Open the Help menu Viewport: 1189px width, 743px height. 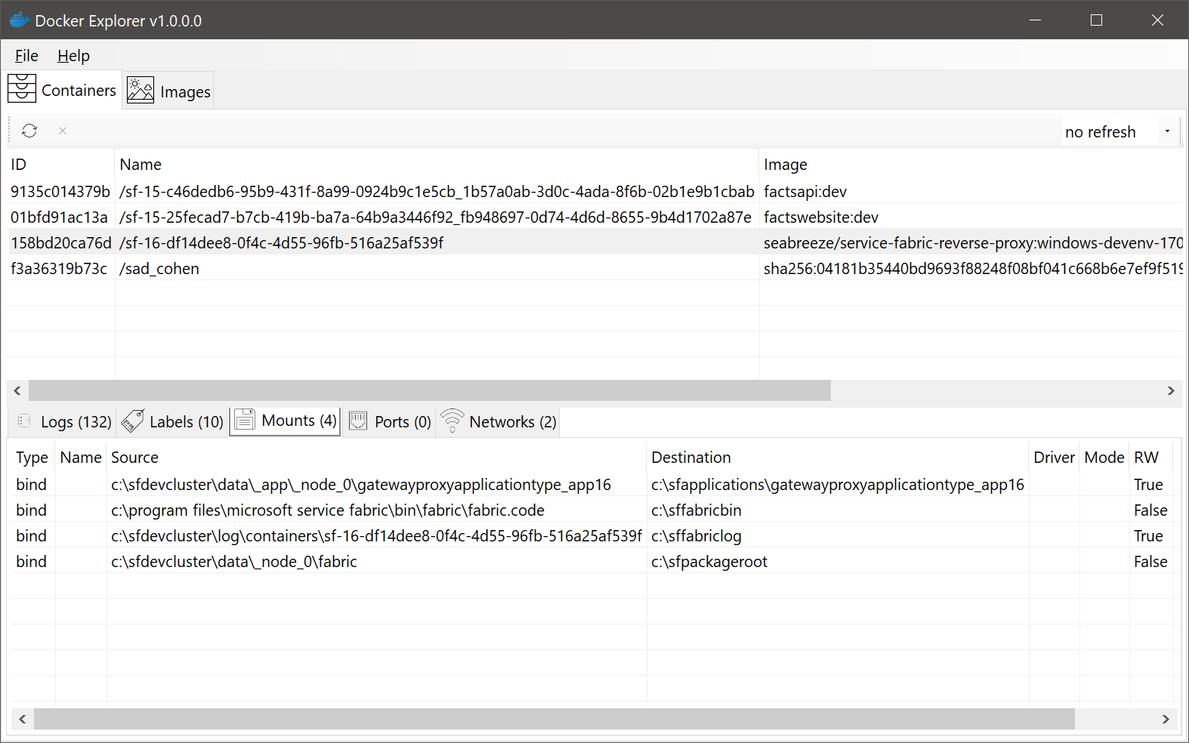73,55
